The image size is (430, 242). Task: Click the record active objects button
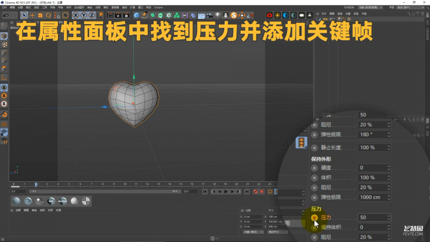click(x=256, y=191)
